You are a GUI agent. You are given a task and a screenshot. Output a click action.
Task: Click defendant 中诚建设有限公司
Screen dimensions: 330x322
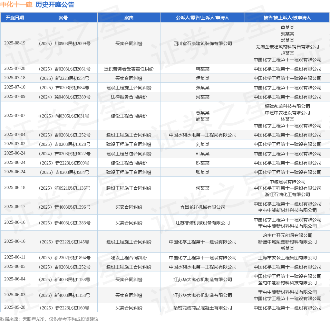(x=287, y=182)
